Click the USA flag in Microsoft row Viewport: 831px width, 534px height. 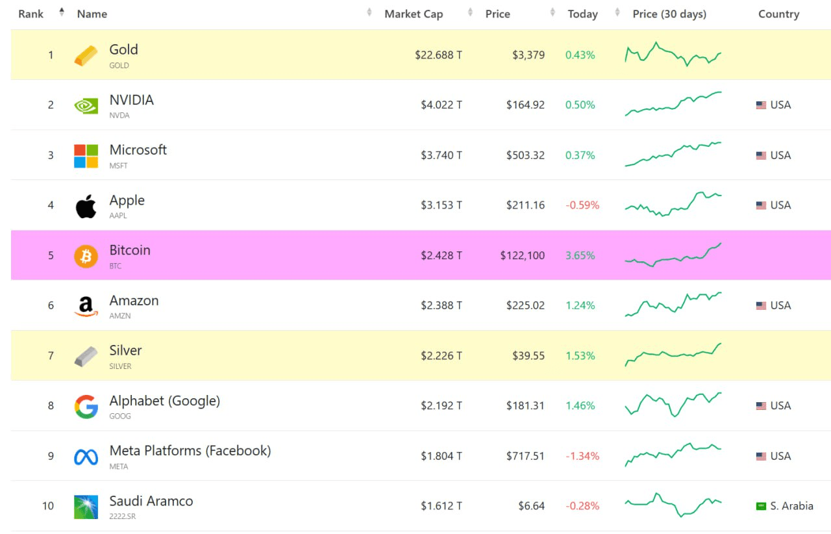tap(761, 155)
